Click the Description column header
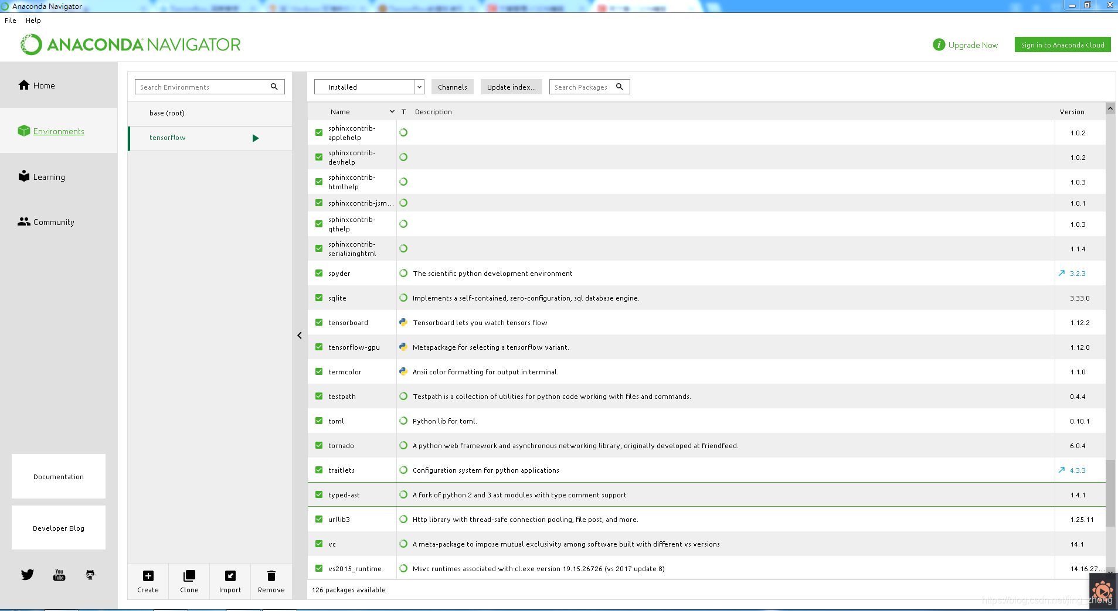The height and width of the screenshot is (611, 1118). tap(433, 111)
